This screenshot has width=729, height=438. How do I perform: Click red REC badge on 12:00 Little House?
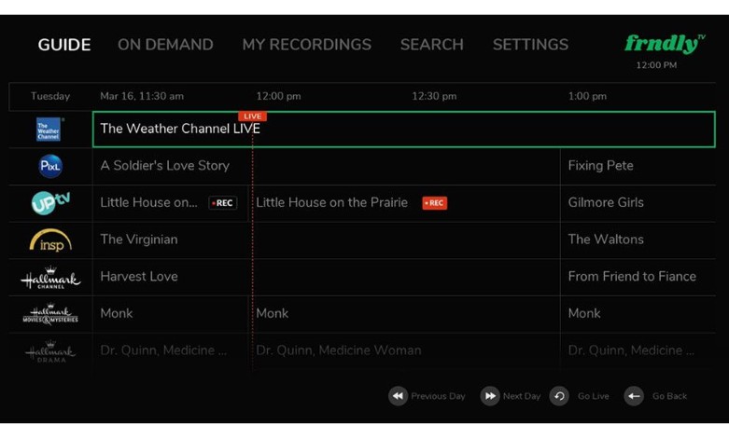[x=435, y=203]
